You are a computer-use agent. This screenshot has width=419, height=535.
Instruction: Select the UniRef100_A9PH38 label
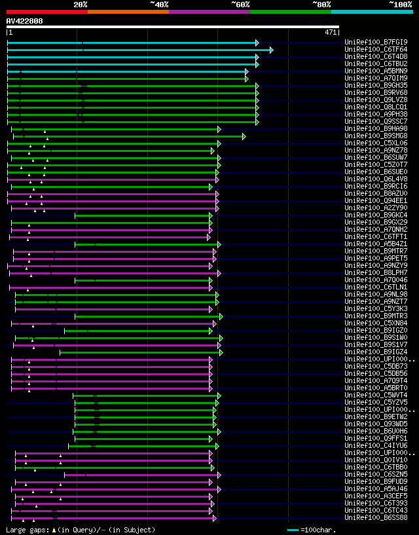pyautogui.click(x=376, y=115)
